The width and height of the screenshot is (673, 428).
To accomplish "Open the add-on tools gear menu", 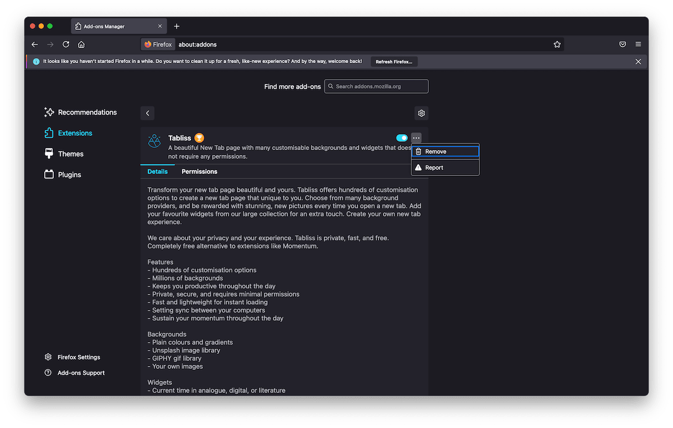I will tap(421, 113).
